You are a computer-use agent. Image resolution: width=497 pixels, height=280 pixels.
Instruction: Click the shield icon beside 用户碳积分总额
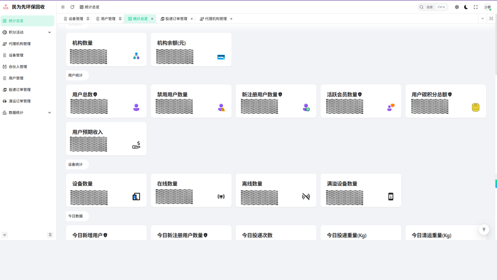(x=450, y=95)
